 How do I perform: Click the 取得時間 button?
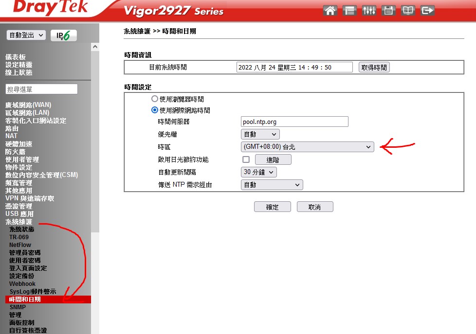[374, 68]
